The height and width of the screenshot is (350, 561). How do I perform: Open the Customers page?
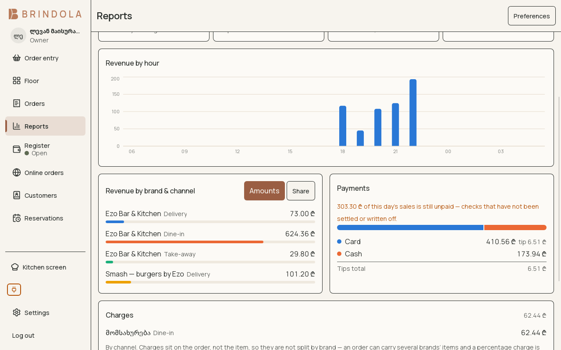coord(45,195)
